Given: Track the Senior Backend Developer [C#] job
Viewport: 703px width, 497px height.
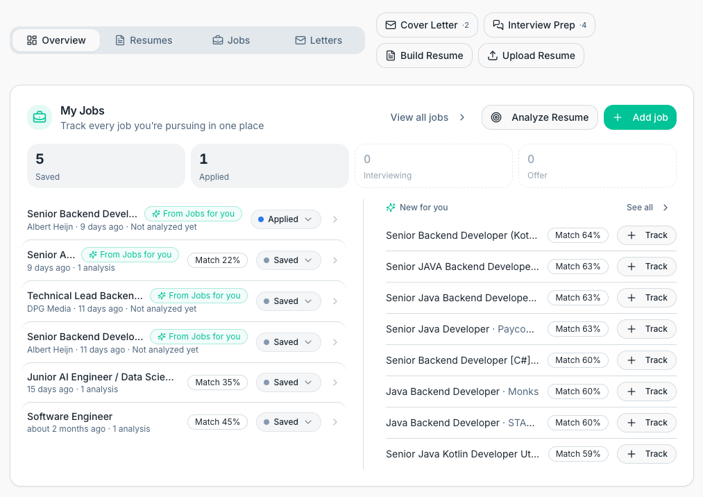Looking at the screenshot, I should 647,360.
